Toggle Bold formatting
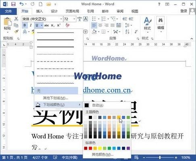 tap(25, 25)
